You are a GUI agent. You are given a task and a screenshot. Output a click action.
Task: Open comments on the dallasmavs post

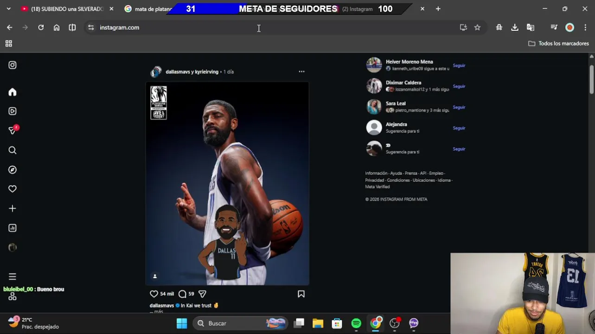[182, 294]
